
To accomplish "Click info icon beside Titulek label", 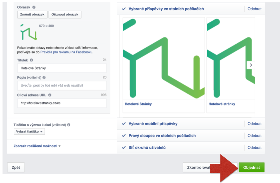I will 31,60.
